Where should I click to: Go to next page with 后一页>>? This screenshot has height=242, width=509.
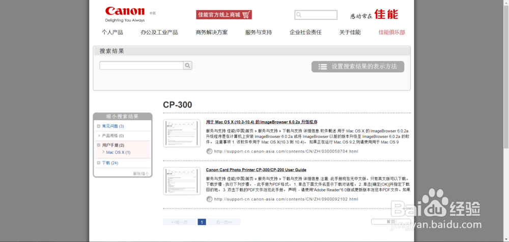click(x=224, y=222)
